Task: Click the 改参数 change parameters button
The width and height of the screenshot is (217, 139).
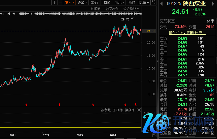Action: click(x=106, y=110)
